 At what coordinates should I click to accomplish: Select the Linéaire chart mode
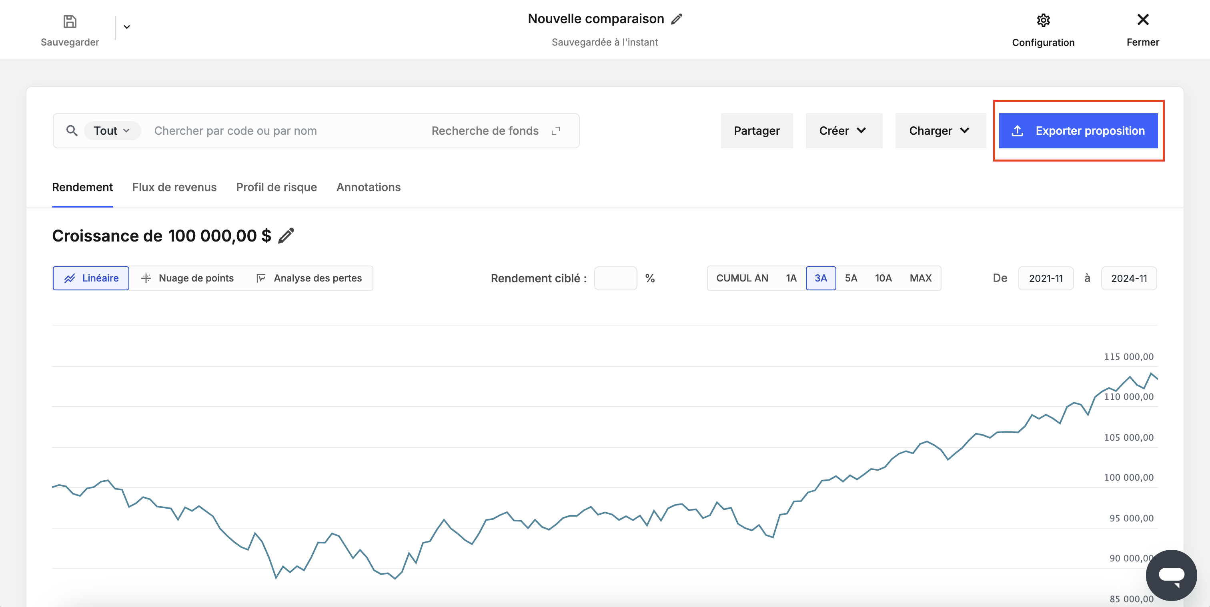point(91,278)
